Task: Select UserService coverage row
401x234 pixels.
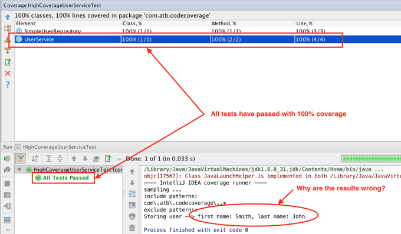Action: (x=208, y=39)
